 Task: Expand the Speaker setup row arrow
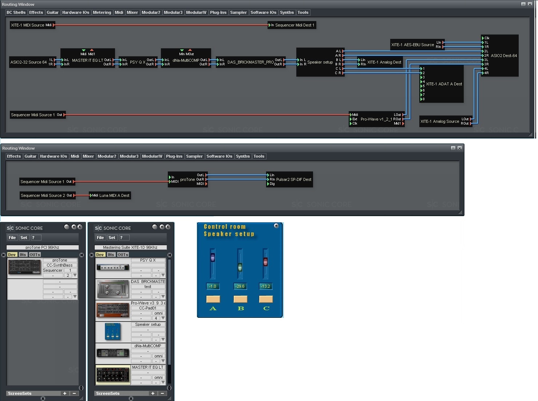pos(163,339)
